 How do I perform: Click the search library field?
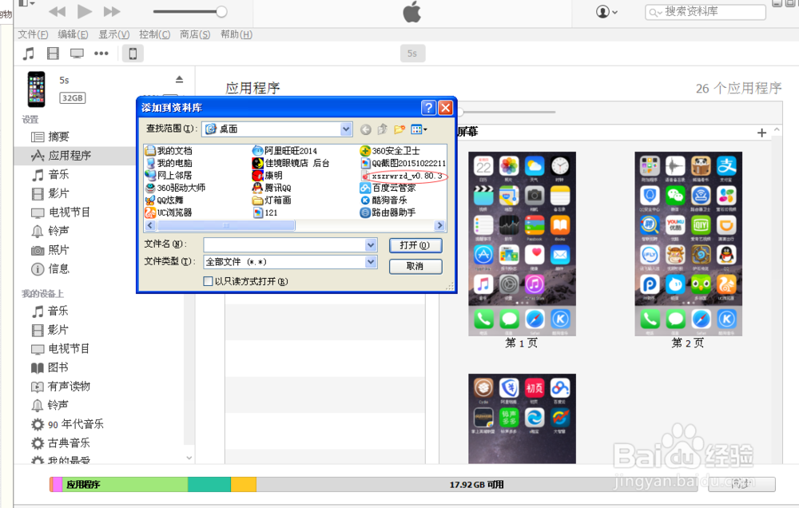click(x=706, y=12)
